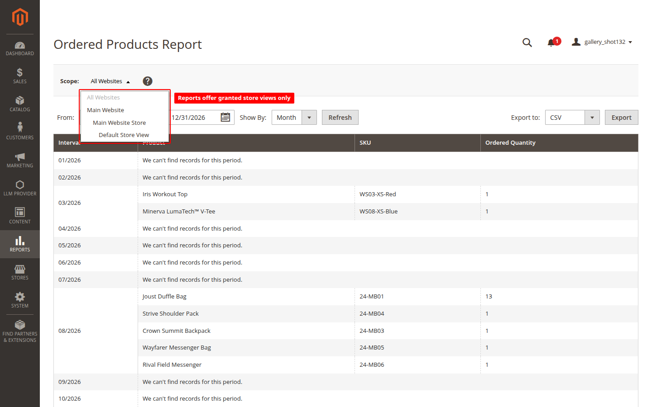Screen dimensions: 652x407
Task: Open the To-date calendar picker
Action: coord(225,118)
